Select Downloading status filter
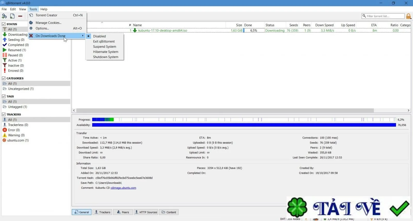 tap(18, 35)
